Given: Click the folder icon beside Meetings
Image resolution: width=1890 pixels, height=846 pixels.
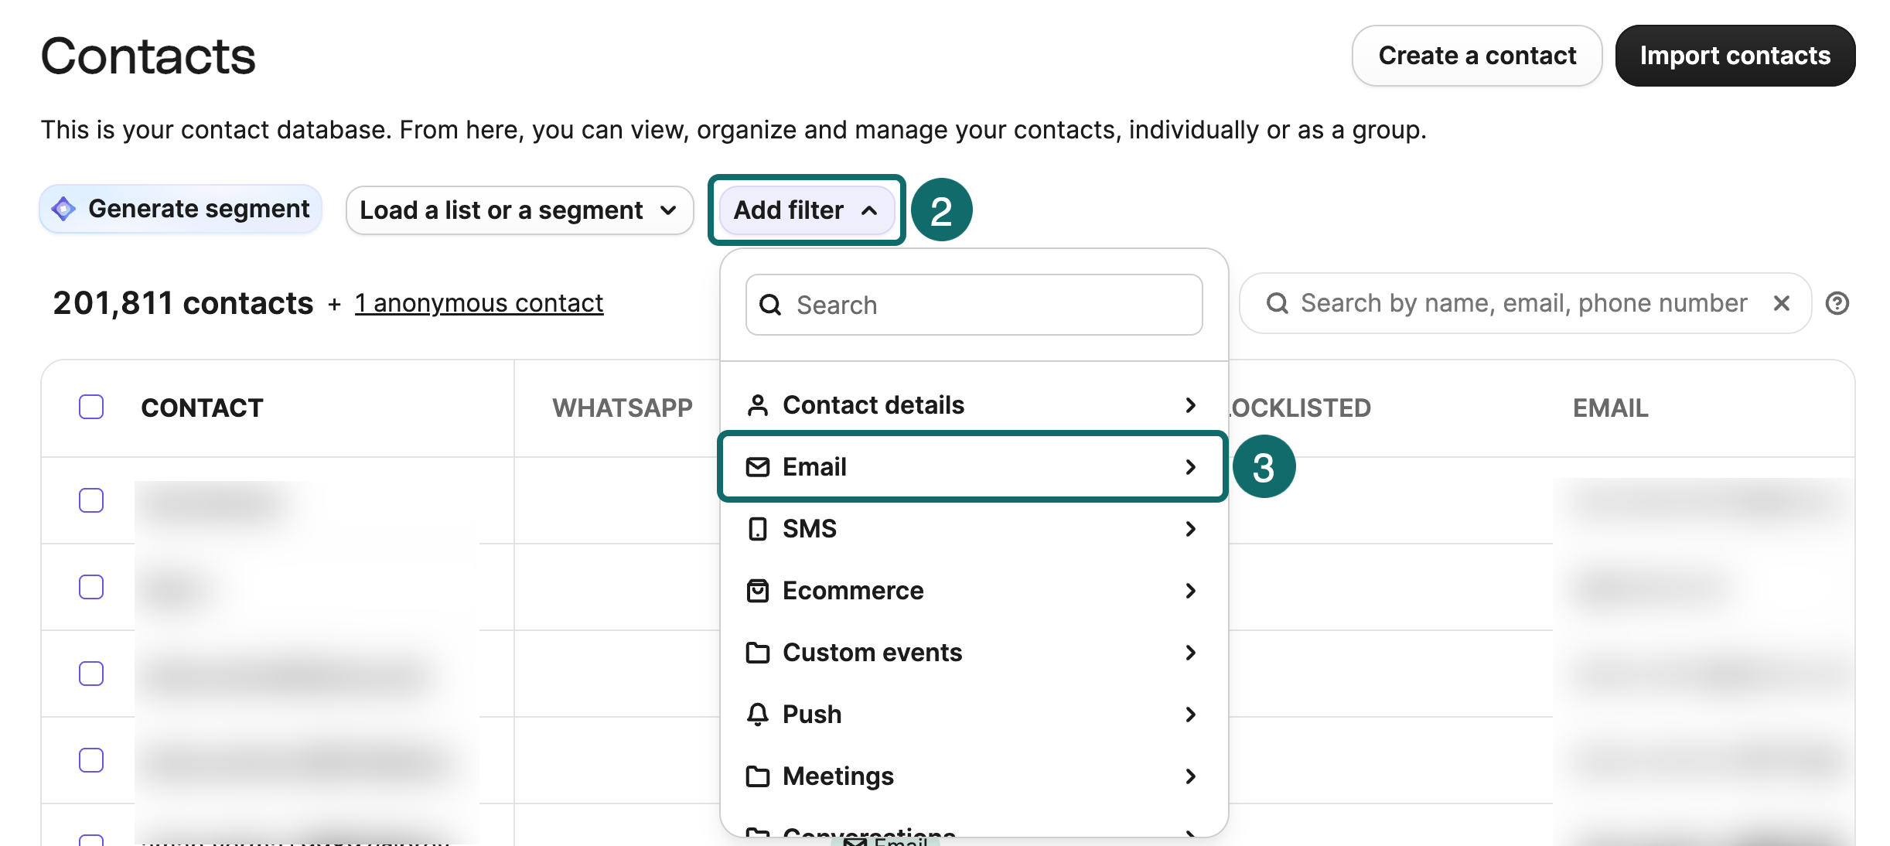Looking at the screenshot, I should (757, 776).
